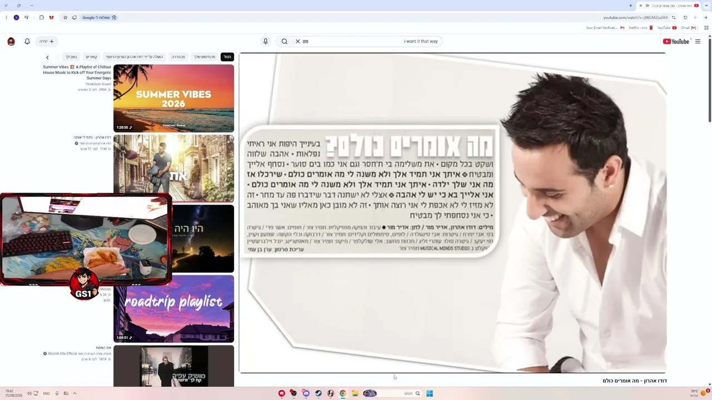
Task: Close the current YouTube browser tab
Action: (x=640, y=6)
